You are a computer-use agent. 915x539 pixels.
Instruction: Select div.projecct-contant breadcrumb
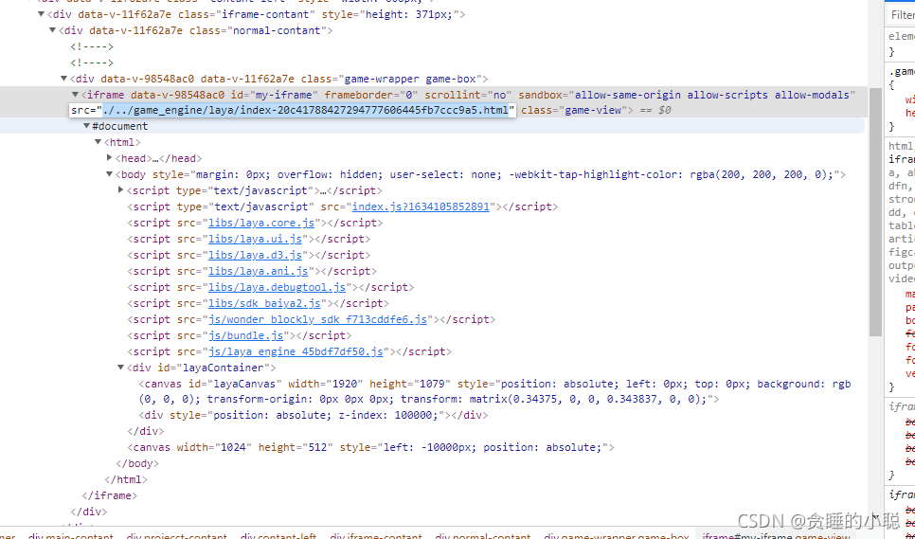[176, 535]
